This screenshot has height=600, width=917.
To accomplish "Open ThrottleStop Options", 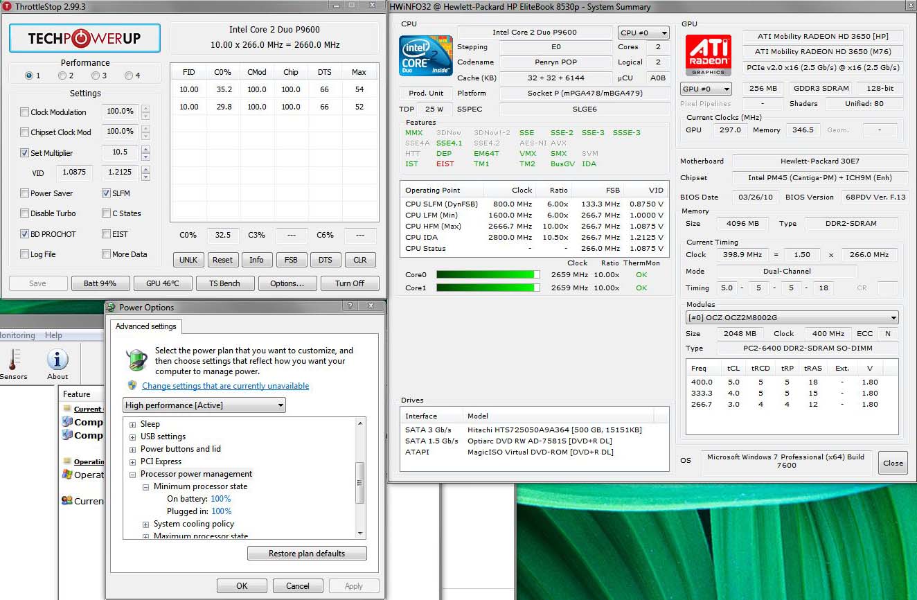I will pyautogui.click(x=287, y=283).
